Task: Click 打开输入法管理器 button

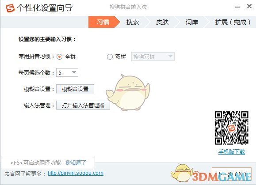Action: point(83,105)
